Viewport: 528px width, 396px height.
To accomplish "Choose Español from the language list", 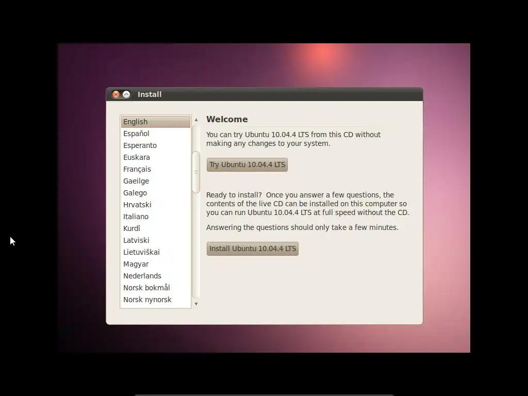I will coord(156,134).
